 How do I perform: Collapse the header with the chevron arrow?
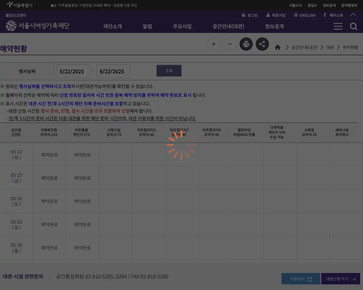click(x=353, y=15)
